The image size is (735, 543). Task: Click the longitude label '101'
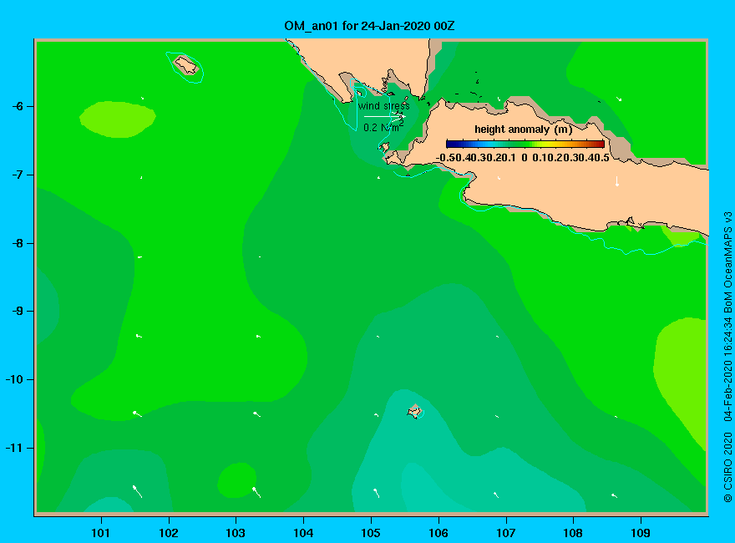[x=101, y=533]
